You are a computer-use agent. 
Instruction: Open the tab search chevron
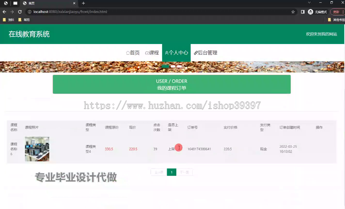coord(309,3)
